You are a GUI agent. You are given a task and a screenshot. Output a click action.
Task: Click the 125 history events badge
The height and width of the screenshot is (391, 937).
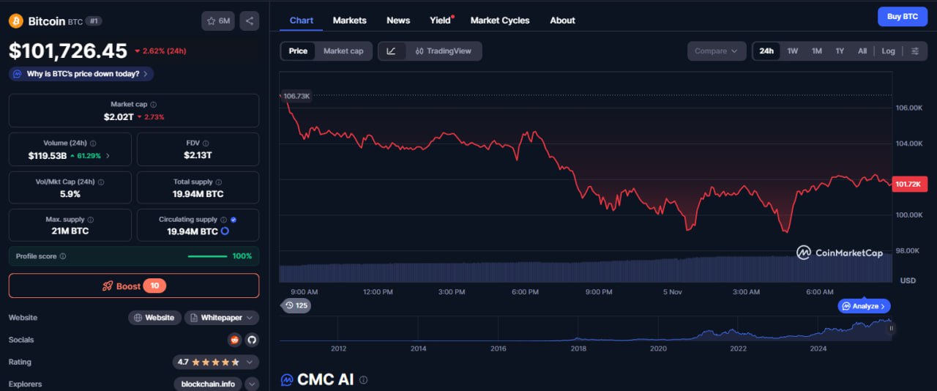(296, 305)
